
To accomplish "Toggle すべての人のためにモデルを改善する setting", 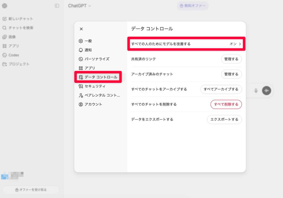I will 186,44.
